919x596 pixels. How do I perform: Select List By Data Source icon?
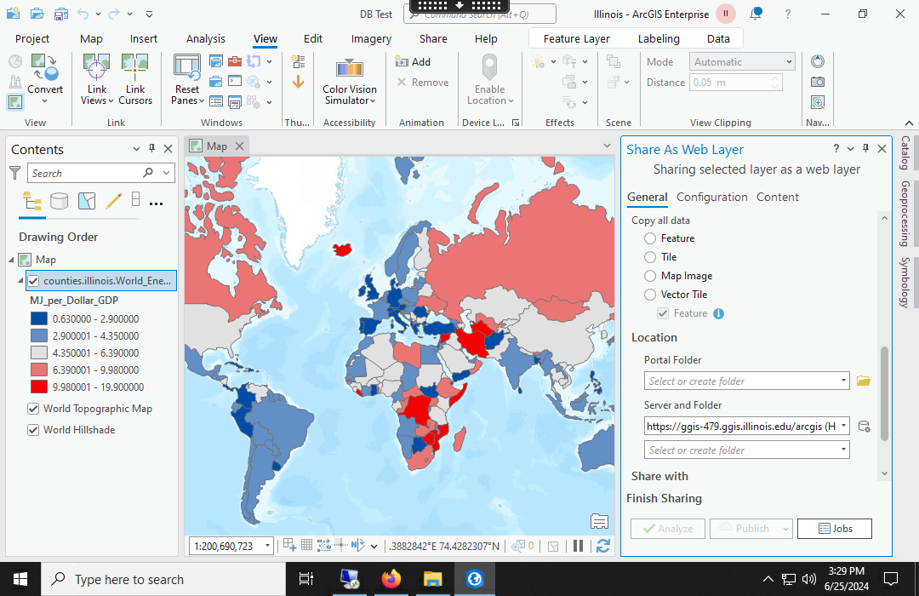[x=59, y=201]
